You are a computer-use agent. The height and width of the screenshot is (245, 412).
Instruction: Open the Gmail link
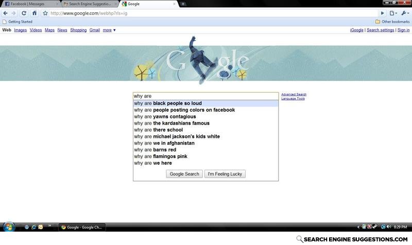coord(95,30)
